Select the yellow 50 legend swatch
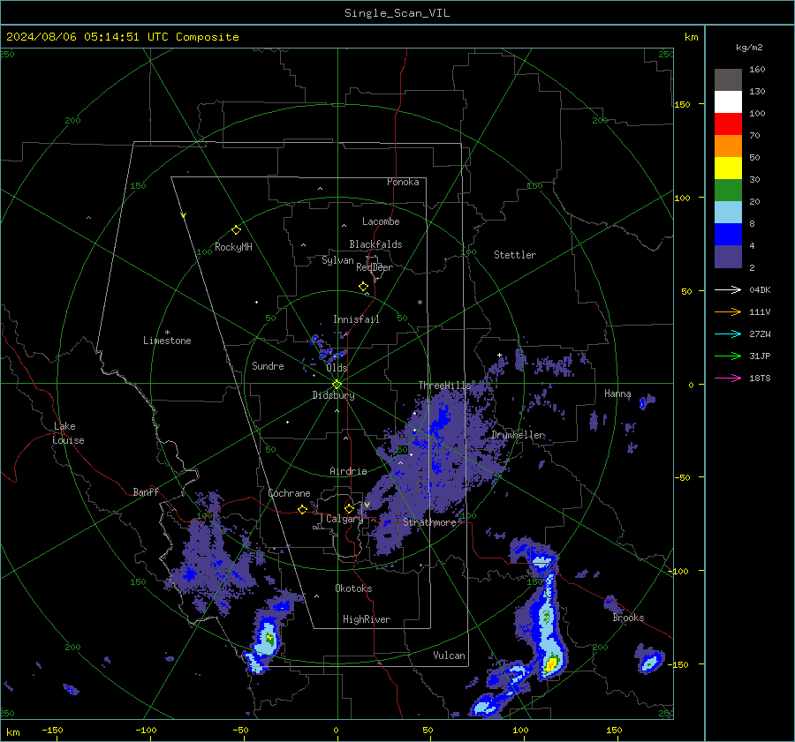795x742 pixels. click(x=728, y=169)
